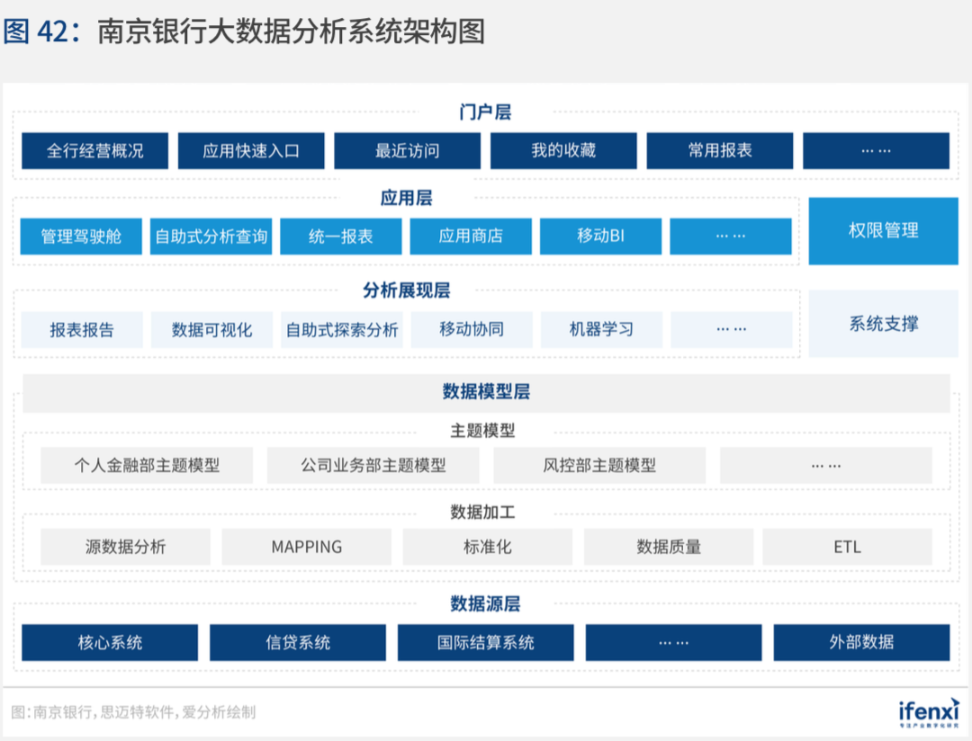Select the 自助式探索分析 block
This screenshot has width=972, height=741.
point(342,330)
